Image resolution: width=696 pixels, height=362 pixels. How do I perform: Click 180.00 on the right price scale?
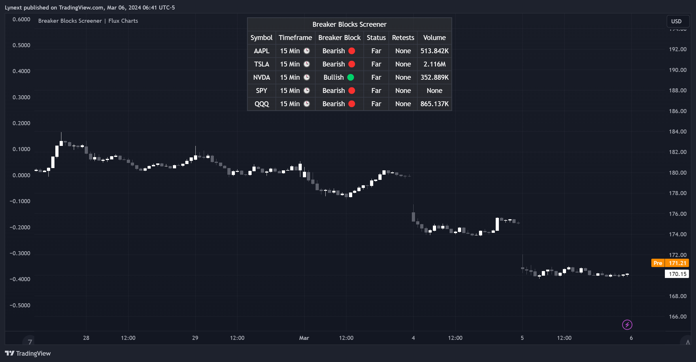point(678,172)
